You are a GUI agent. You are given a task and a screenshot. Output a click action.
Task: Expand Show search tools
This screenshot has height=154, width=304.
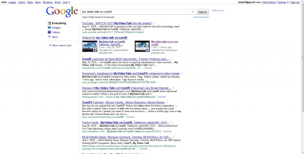pos(60,45)
